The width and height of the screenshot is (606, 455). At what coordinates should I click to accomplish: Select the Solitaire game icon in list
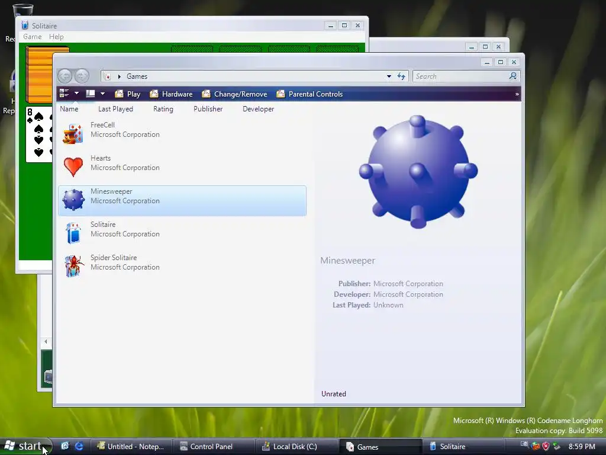(73, 233)
